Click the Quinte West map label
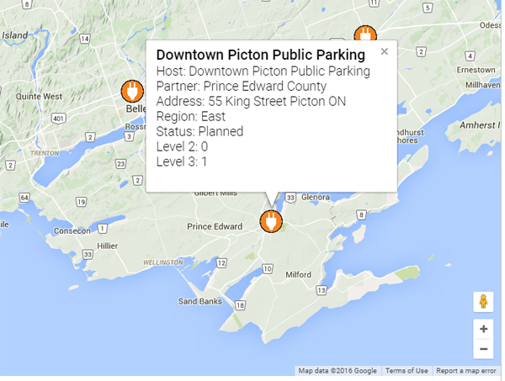Screen dimensions: 505x381 pos(39,96)
